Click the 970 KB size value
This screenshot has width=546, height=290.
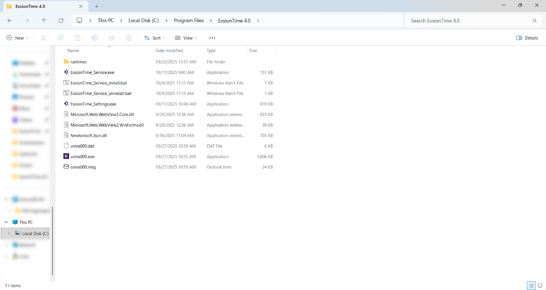tap(266, 104)
